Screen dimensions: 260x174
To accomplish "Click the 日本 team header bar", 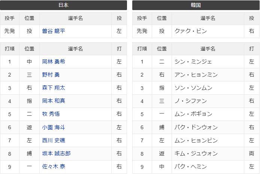I will point(64,5).
